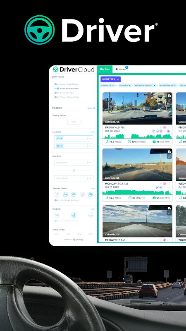Image resolution: width=186 pixels, height=331 pixels.
Task: Open the Trips tab
Action: tap(105, 69)
